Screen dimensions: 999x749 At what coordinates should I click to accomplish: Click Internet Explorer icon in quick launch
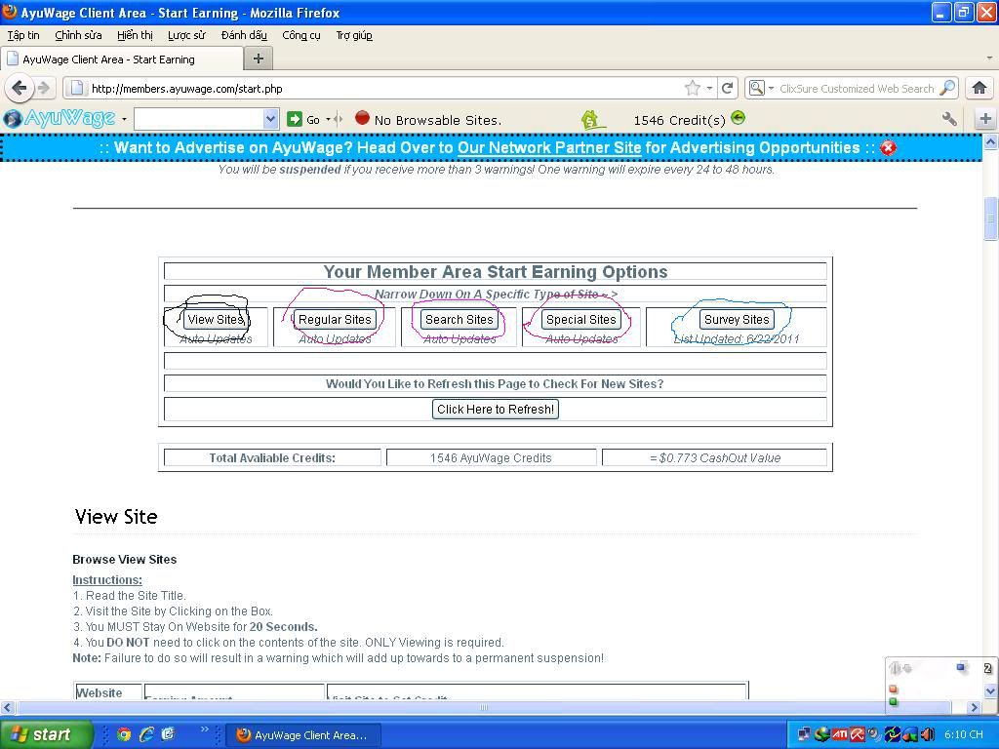coord(146,734)
